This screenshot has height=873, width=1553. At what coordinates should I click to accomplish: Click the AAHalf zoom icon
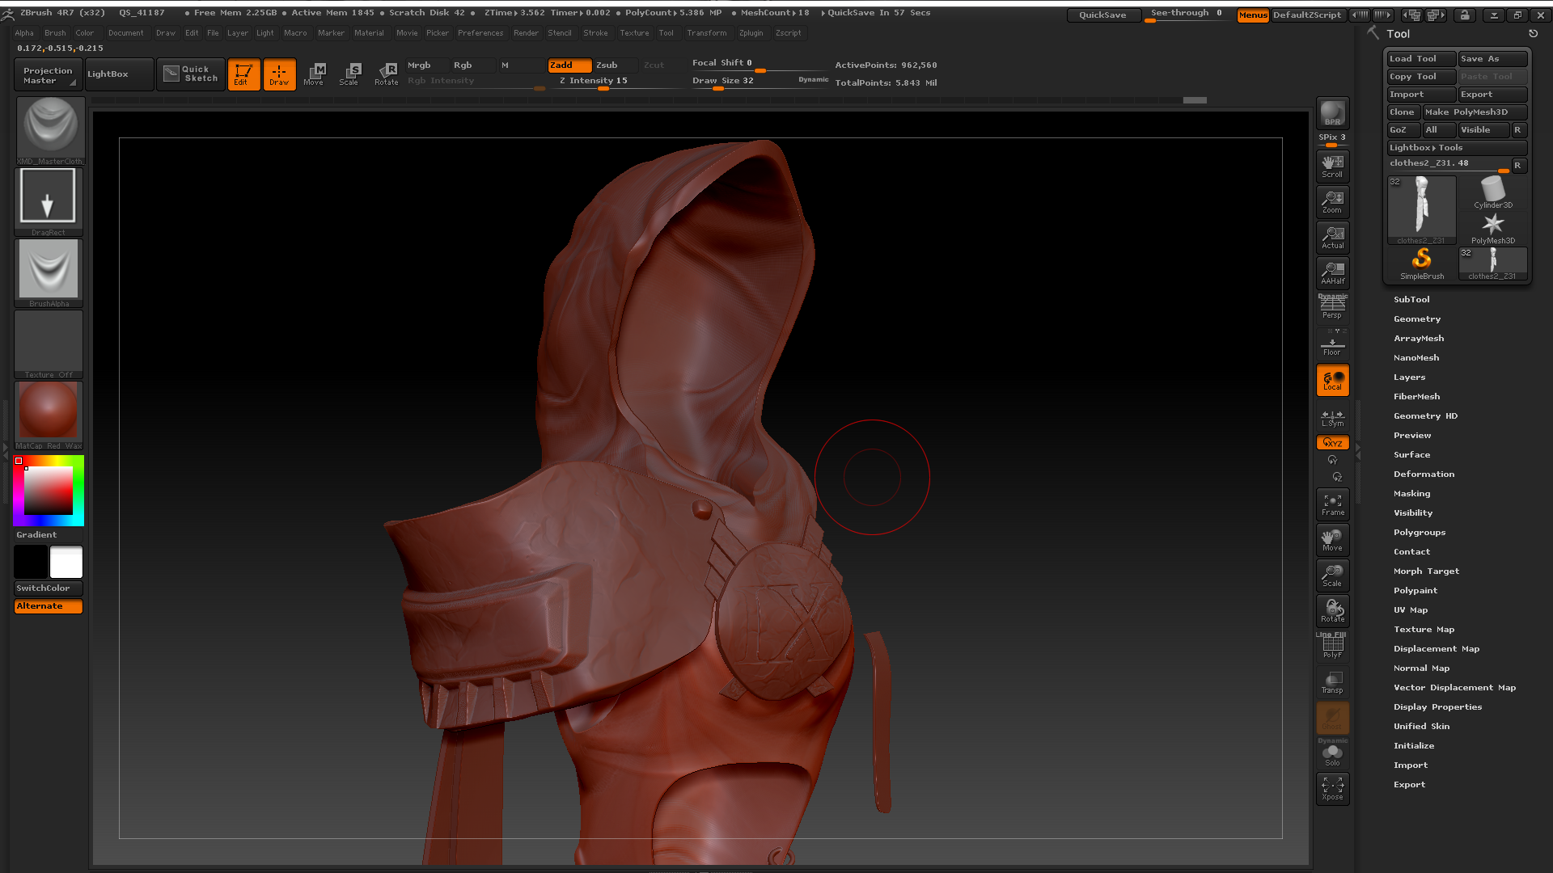pyautogui.click(x=1332, y=272)
